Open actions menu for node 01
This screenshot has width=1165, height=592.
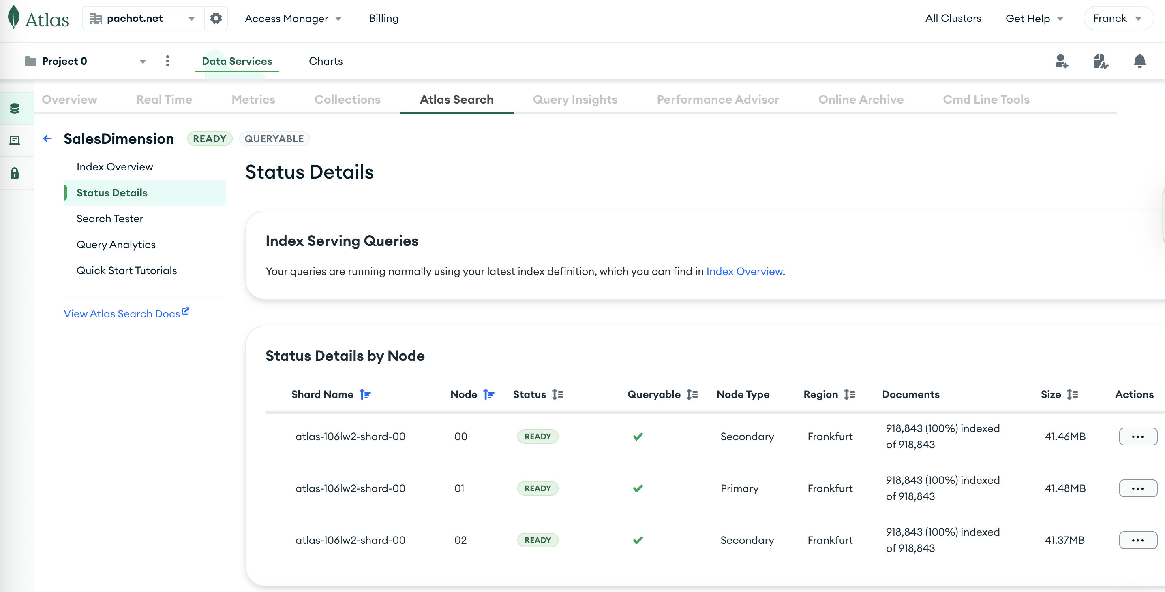click(x=1138, y=488)
